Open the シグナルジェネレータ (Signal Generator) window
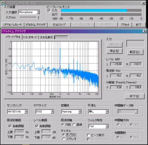 coord(12,25)
